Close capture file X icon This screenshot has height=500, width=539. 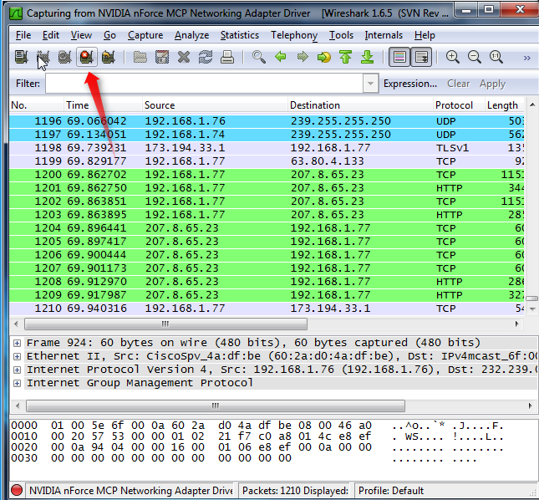[184, 57]
